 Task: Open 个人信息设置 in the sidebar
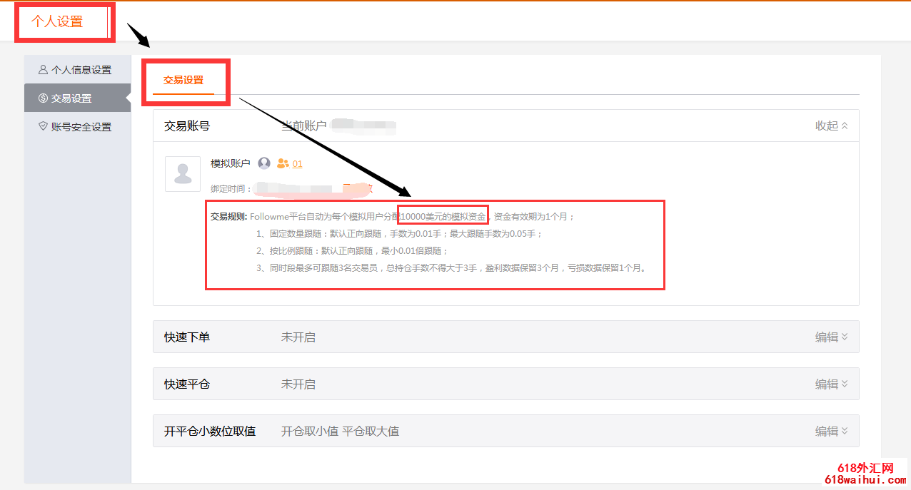(x=81, y=70)
